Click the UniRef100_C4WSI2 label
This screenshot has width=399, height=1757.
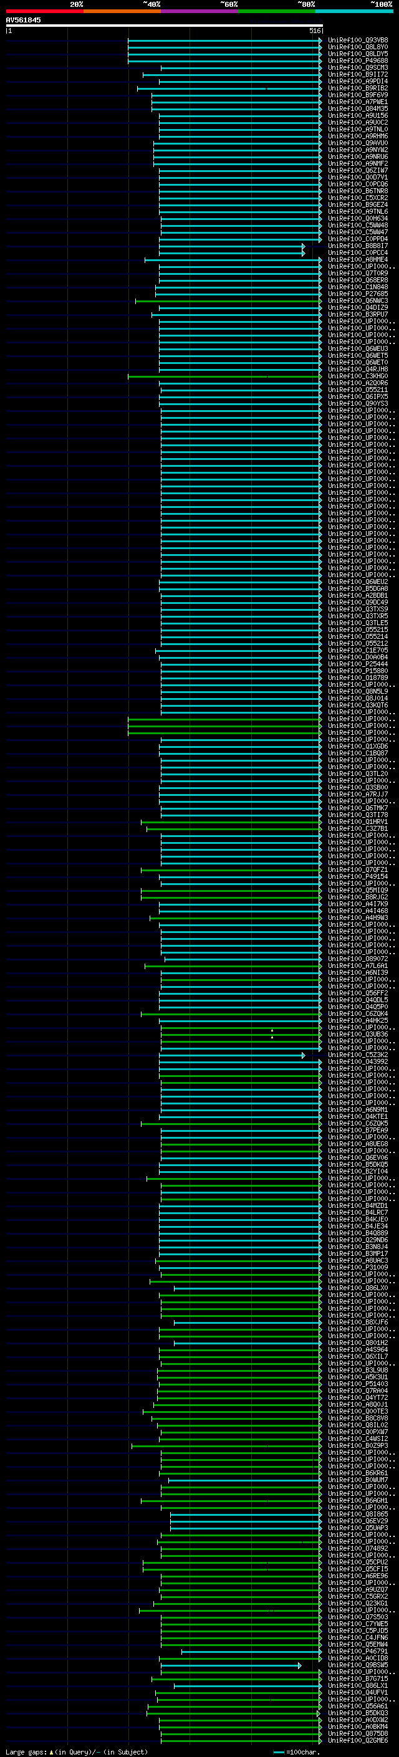358,1439
